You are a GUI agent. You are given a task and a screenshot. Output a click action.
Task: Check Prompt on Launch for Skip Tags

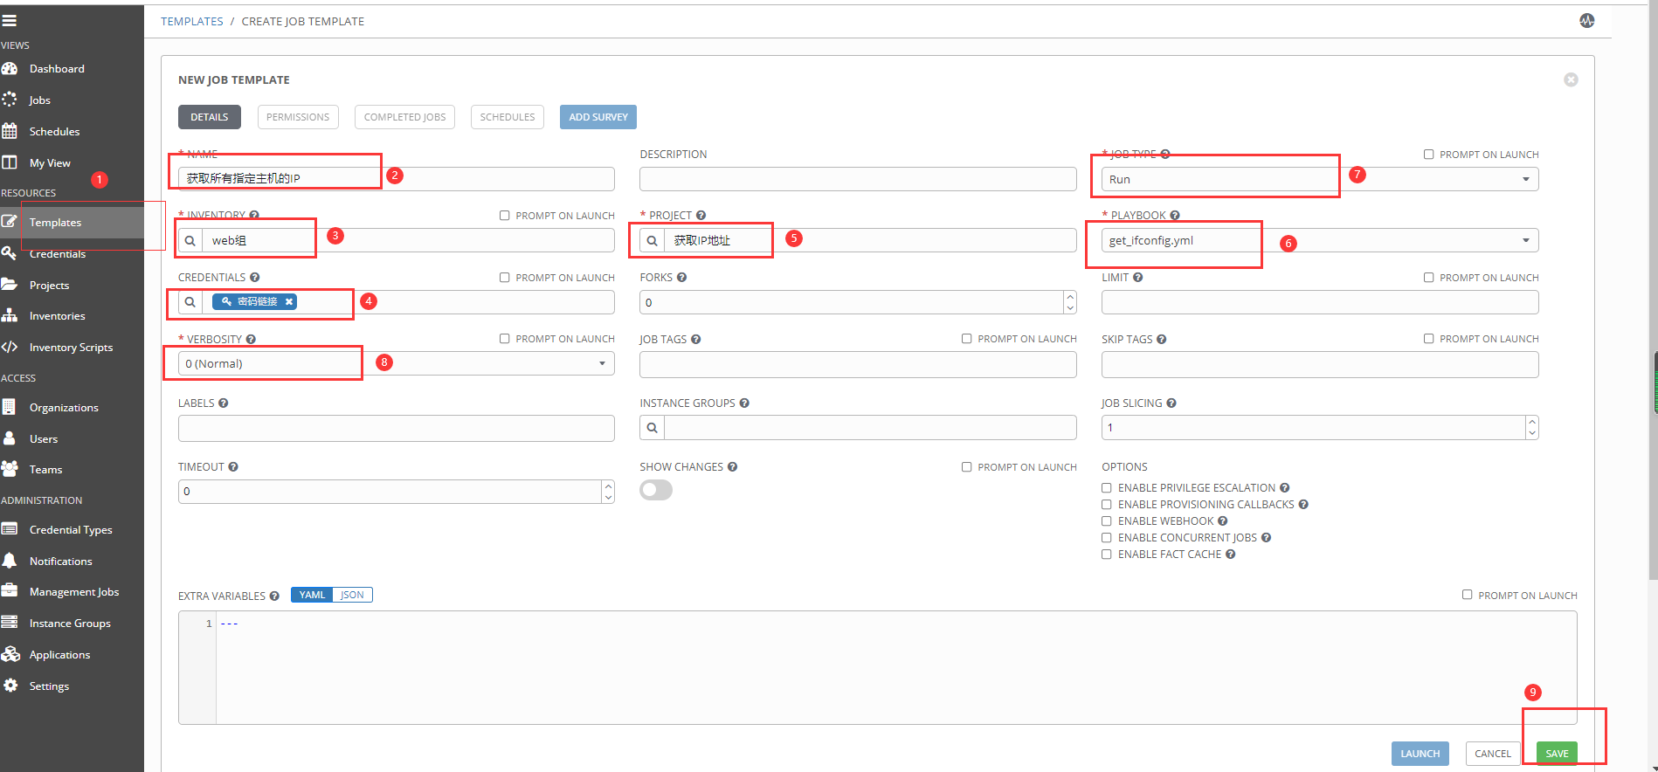[x=1428, y=339]
